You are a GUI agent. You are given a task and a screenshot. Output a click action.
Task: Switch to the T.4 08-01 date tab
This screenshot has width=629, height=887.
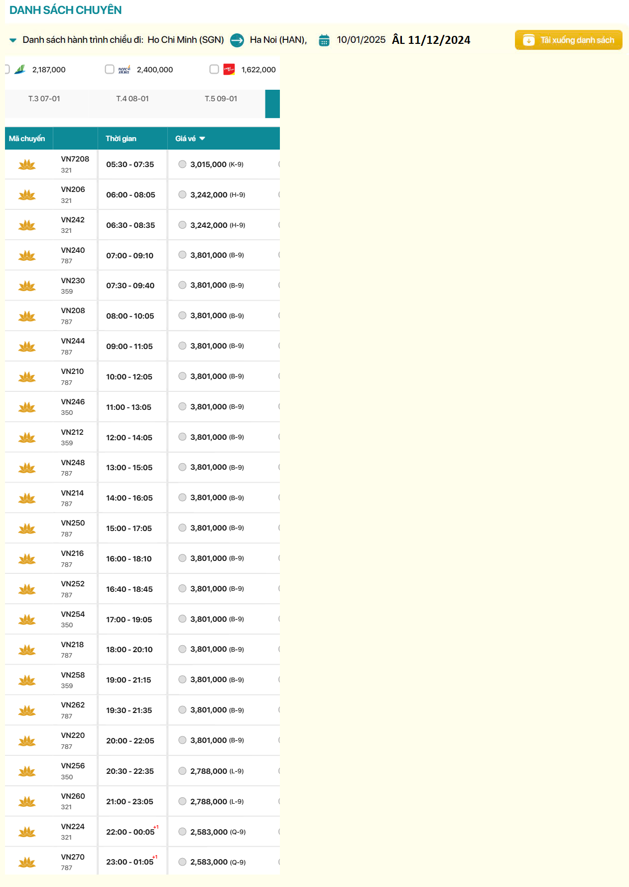tap(132, 99)
